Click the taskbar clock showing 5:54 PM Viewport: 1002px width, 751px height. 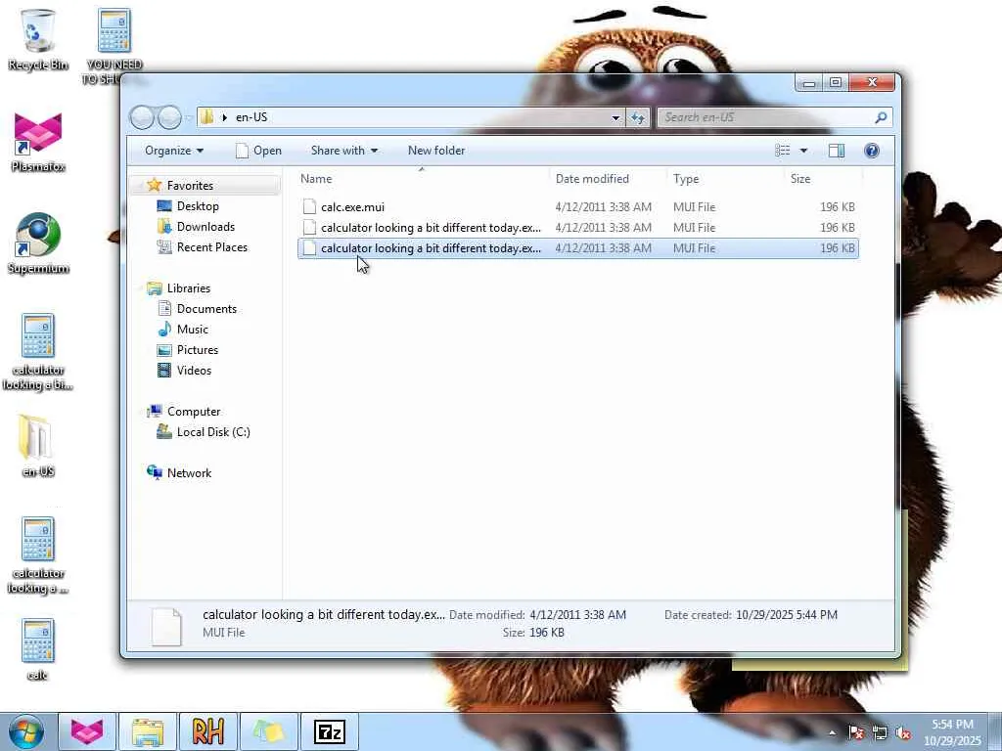[952, 732]
